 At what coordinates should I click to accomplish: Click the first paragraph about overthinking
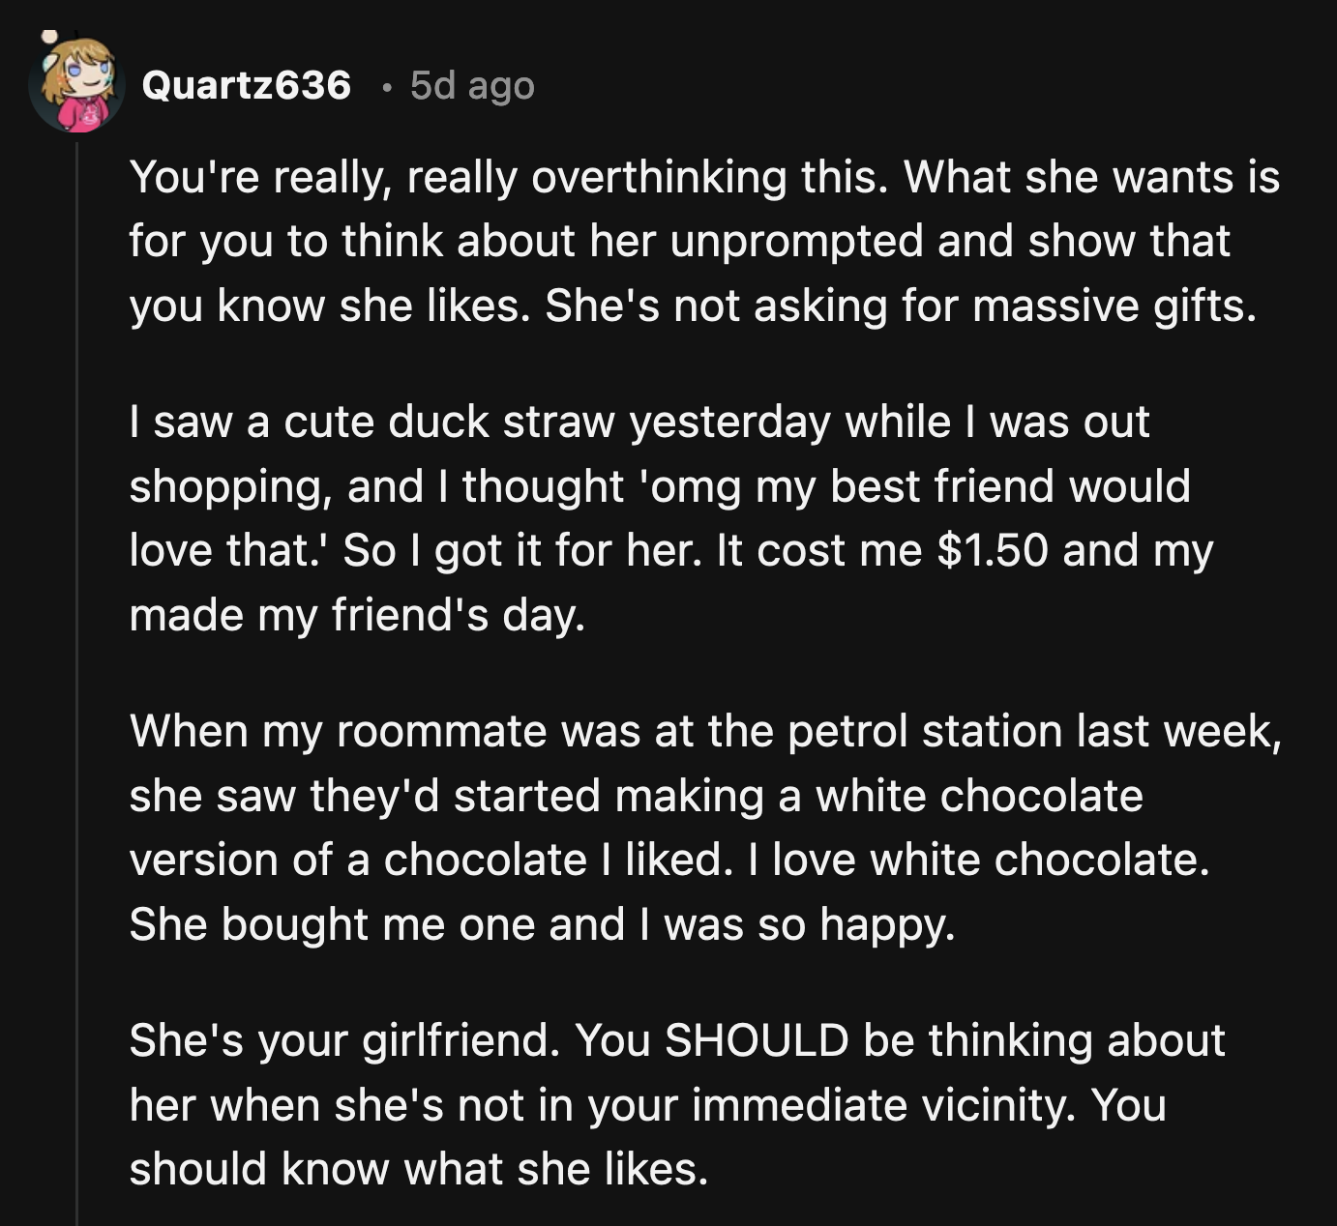coord(677,240)
